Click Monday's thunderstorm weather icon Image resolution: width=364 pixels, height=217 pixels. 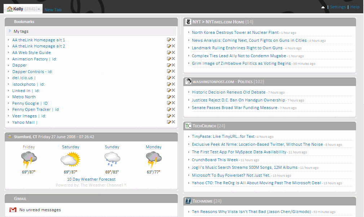click(x=154, y=159)
